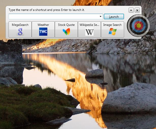Click the Google 'g' icon under MegaSearch
156x129 pixels.
(20, 32)
